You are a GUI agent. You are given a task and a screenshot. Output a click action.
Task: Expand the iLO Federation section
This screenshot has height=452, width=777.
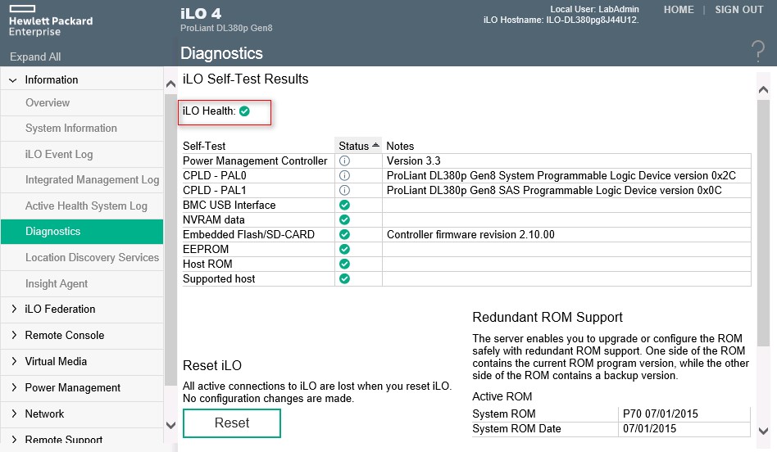(x=13, y=309)
